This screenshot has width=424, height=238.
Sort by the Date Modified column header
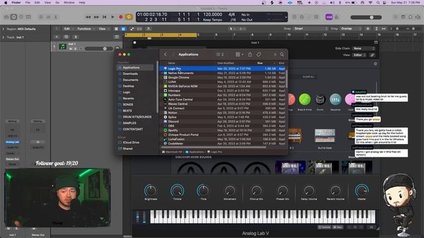(x=226, y=63)
